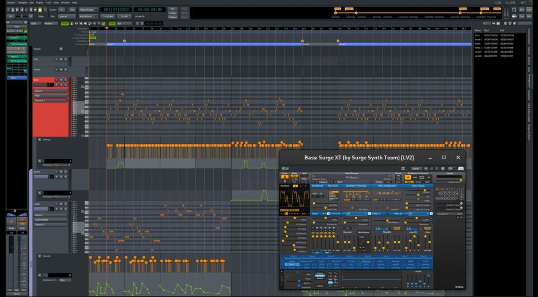Screen dimensions: 538x297
Task: Click the Surge XT Menu button
Action: [x=460, y=286]
